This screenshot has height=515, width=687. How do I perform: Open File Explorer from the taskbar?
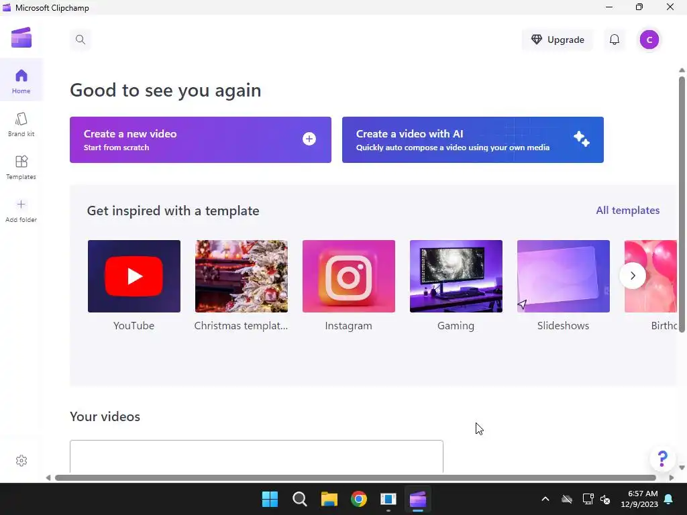click(x=329, y=499)
